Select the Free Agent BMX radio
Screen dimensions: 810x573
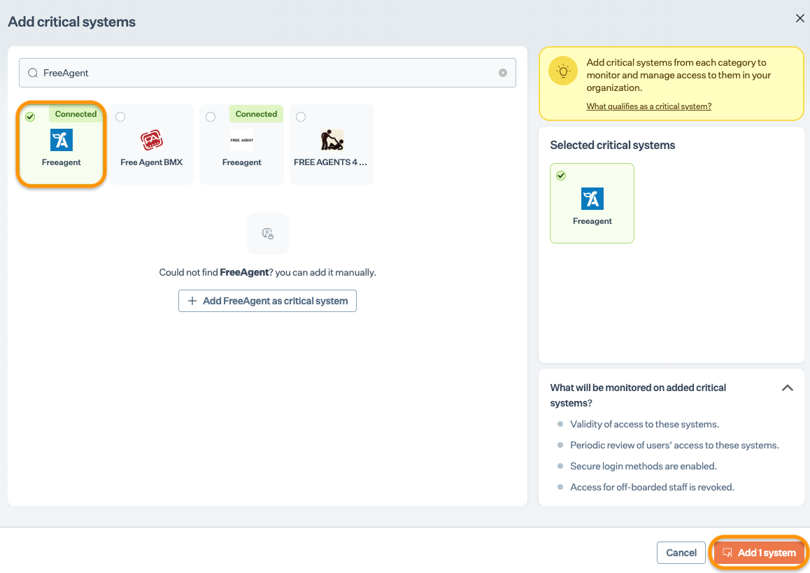coord(120,117)
